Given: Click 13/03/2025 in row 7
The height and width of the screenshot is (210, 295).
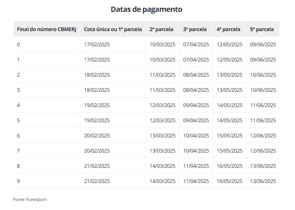Looking at the screenshot, I should pos(163,151).
